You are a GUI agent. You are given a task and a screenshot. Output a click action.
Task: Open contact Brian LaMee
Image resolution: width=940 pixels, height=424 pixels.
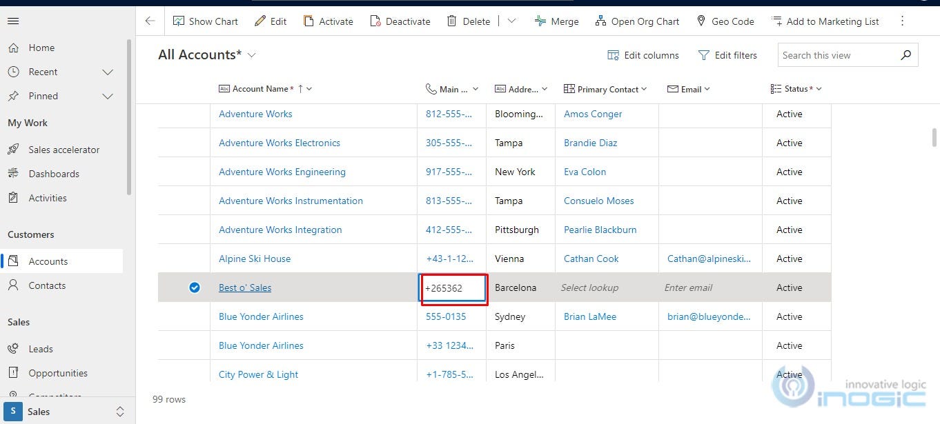point(590,316)
